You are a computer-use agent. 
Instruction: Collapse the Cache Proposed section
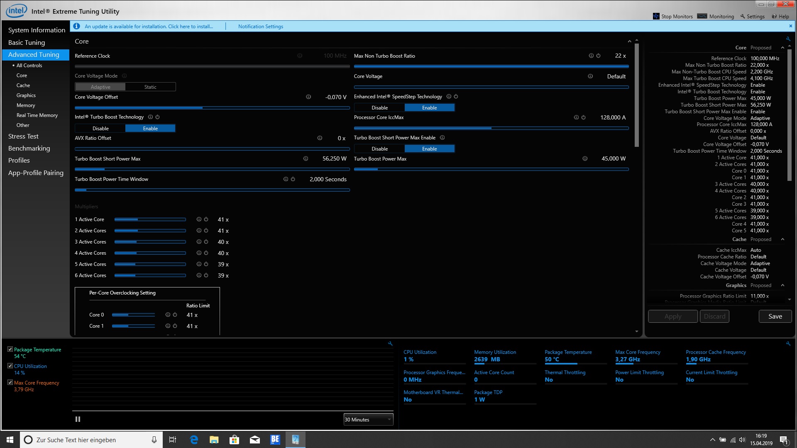coord(782,239)
